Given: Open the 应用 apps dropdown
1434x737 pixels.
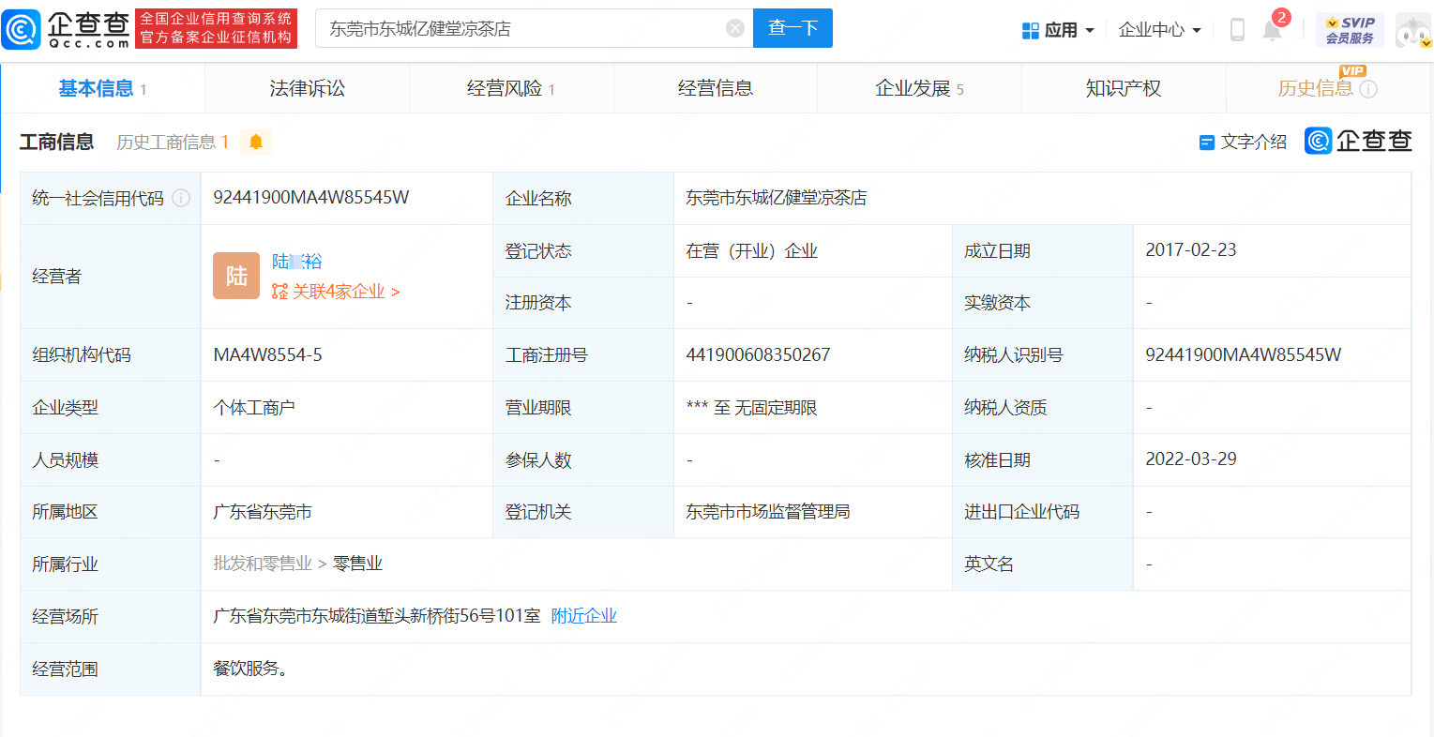Looking at the screenshot, I should [x=1058, y=30].
